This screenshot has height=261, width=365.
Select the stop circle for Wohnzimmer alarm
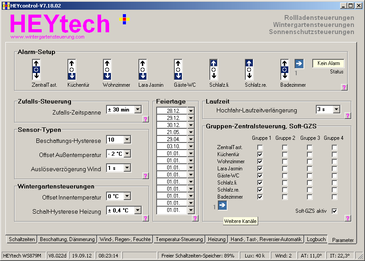pyautogui.click(x=107, y=69)
